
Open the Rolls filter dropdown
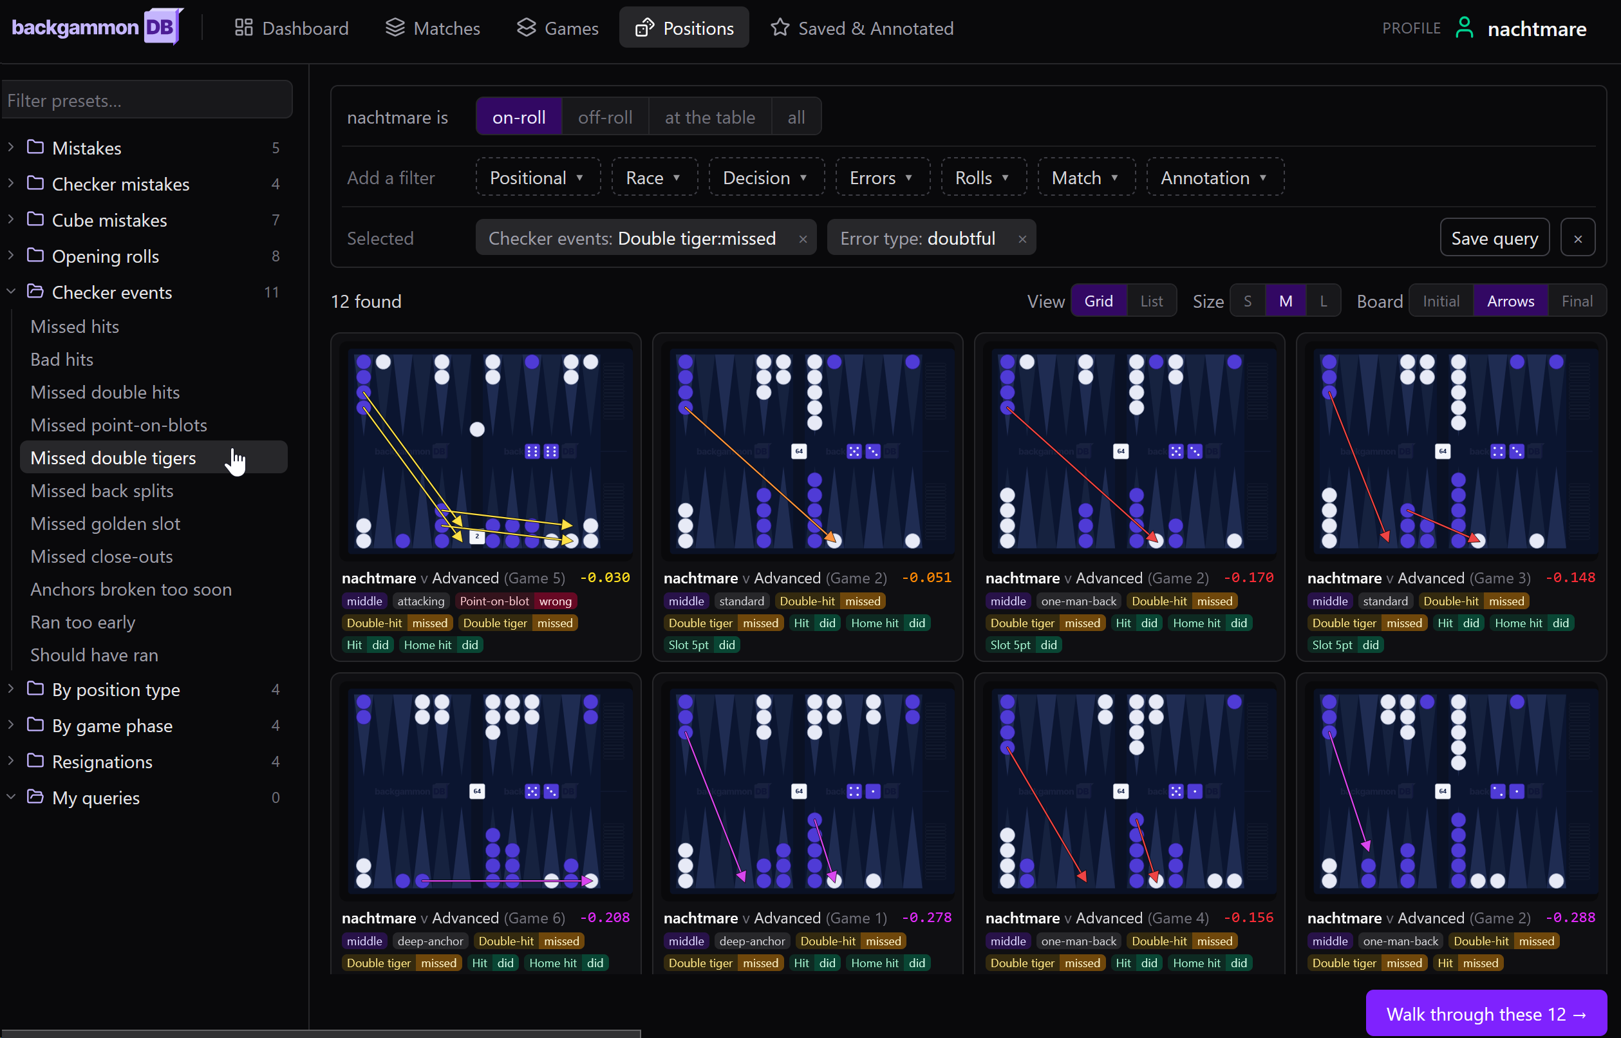(983, 177)
